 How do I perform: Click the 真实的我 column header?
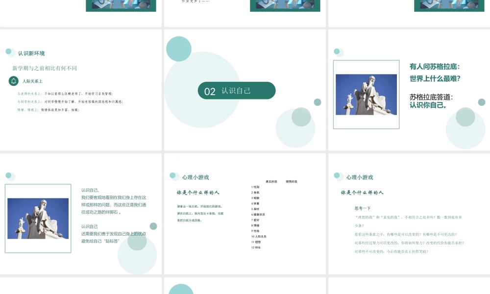[271, 181]
